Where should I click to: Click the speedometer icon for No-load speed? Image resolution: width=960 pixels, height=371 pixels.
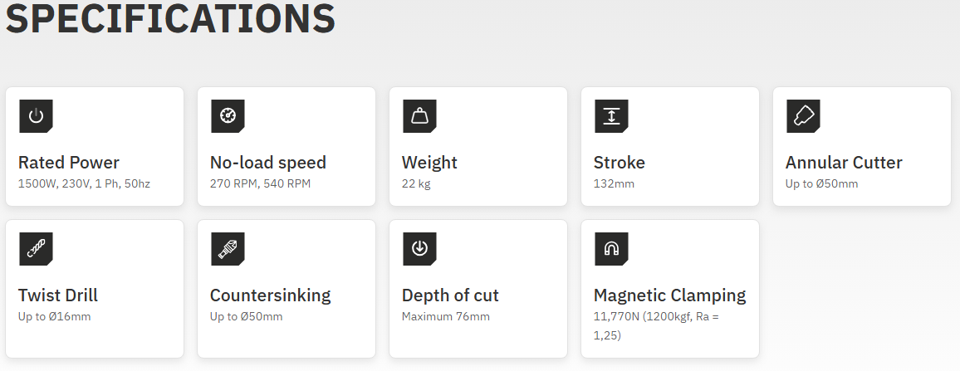pos(228,116)
